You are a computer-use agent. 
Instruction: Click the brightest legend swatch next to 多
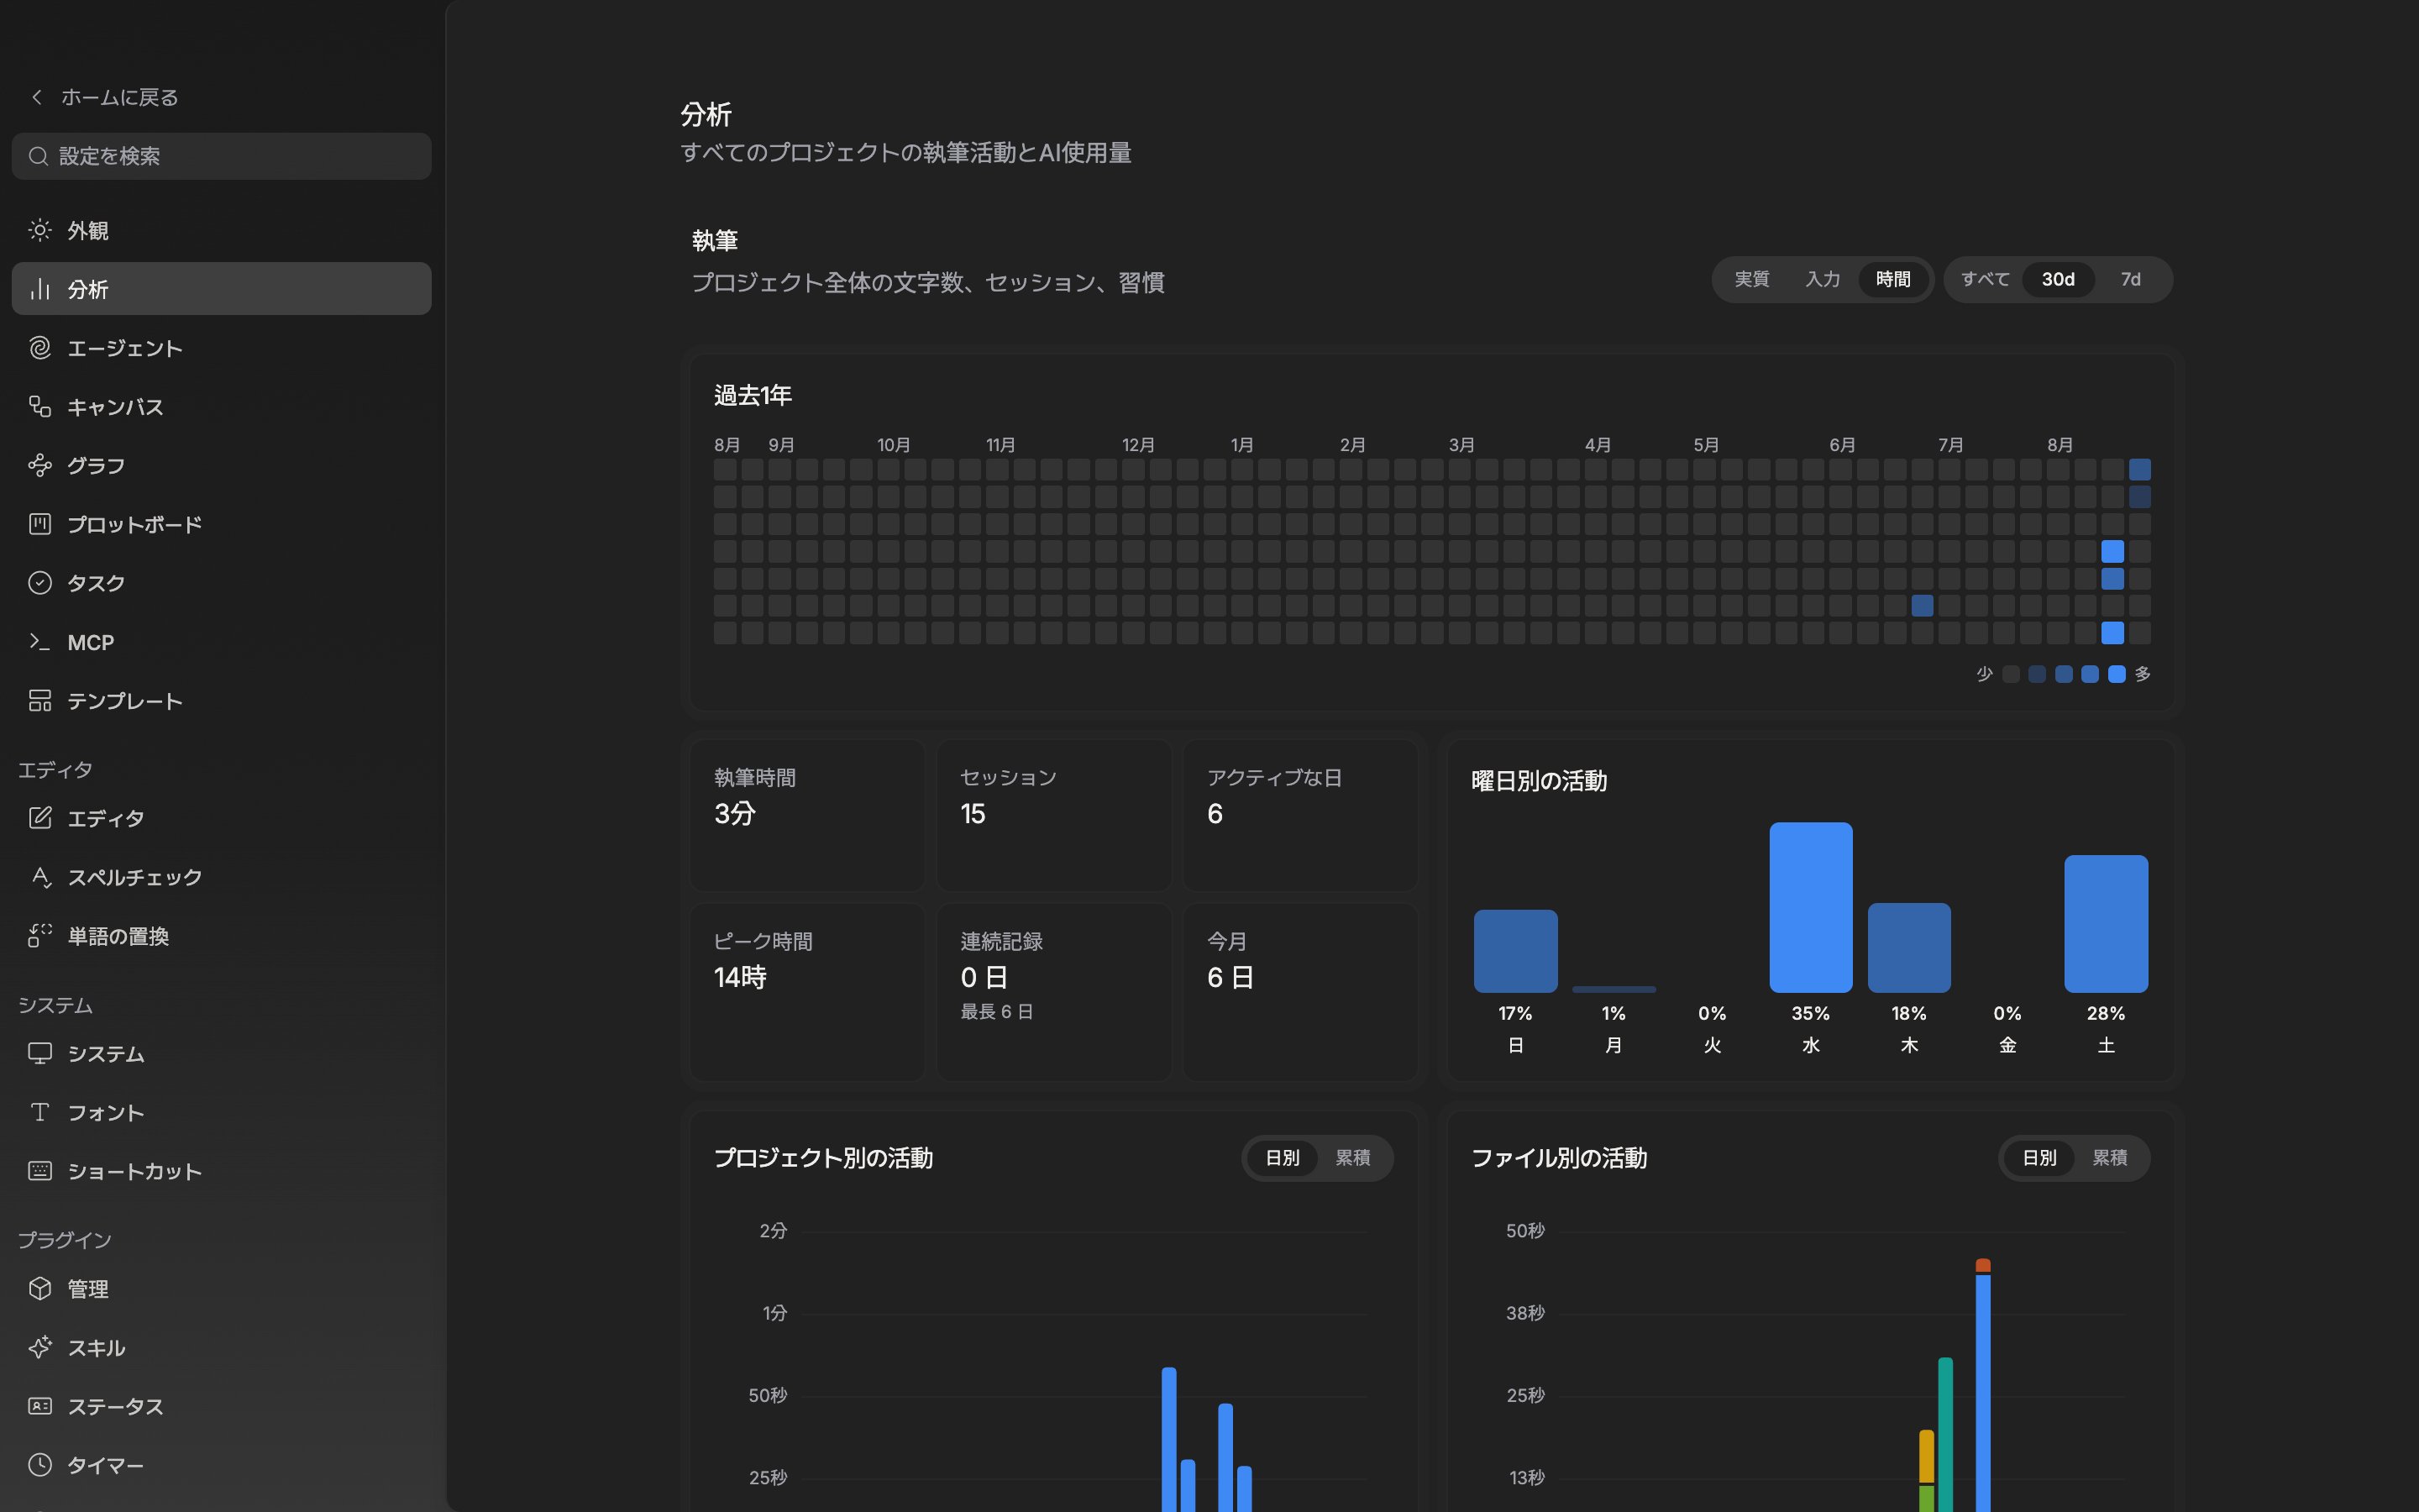point(2116,674)
